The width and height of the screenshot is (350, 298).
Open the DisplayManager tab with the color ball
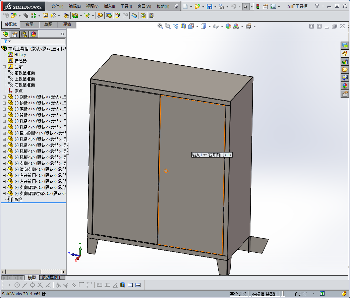(x=34, y=34)
